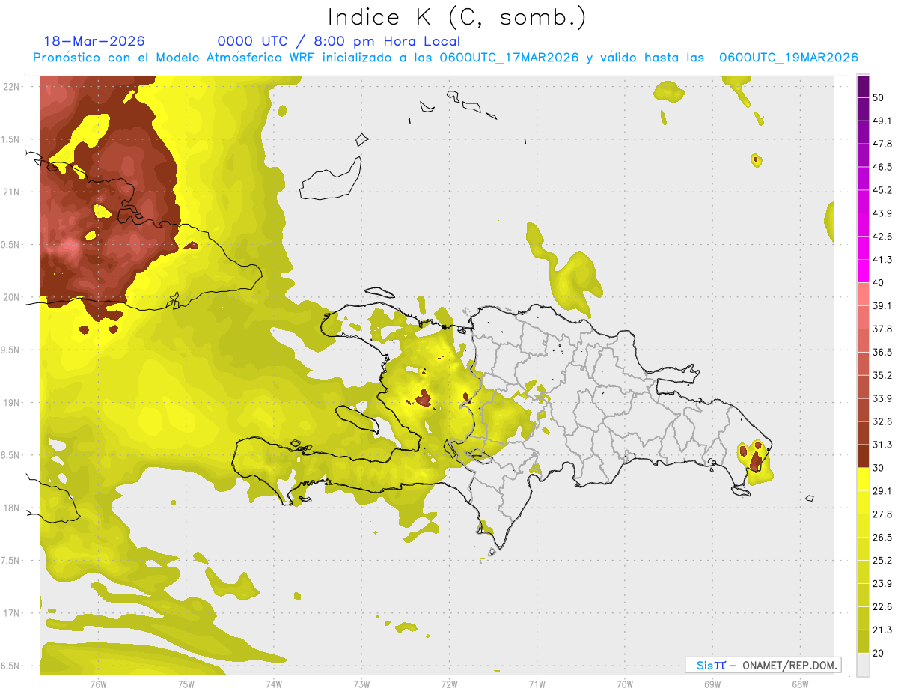Click the colorbar value "31.3"
This screenshot has height=694, width=898.
tap(883, 445)
